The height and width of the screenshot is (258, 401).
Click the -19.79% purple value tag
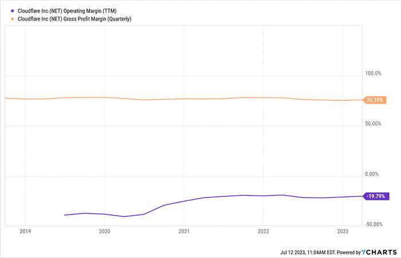pos(376,196)
